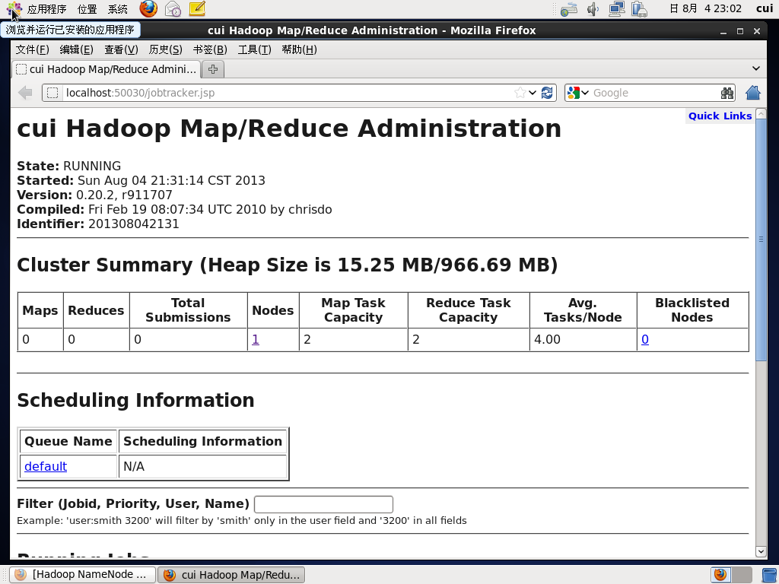Viewport: 779px width, 584px height.
Task: Open the volume speaker icon in system tray
Action: click(593, 9)
